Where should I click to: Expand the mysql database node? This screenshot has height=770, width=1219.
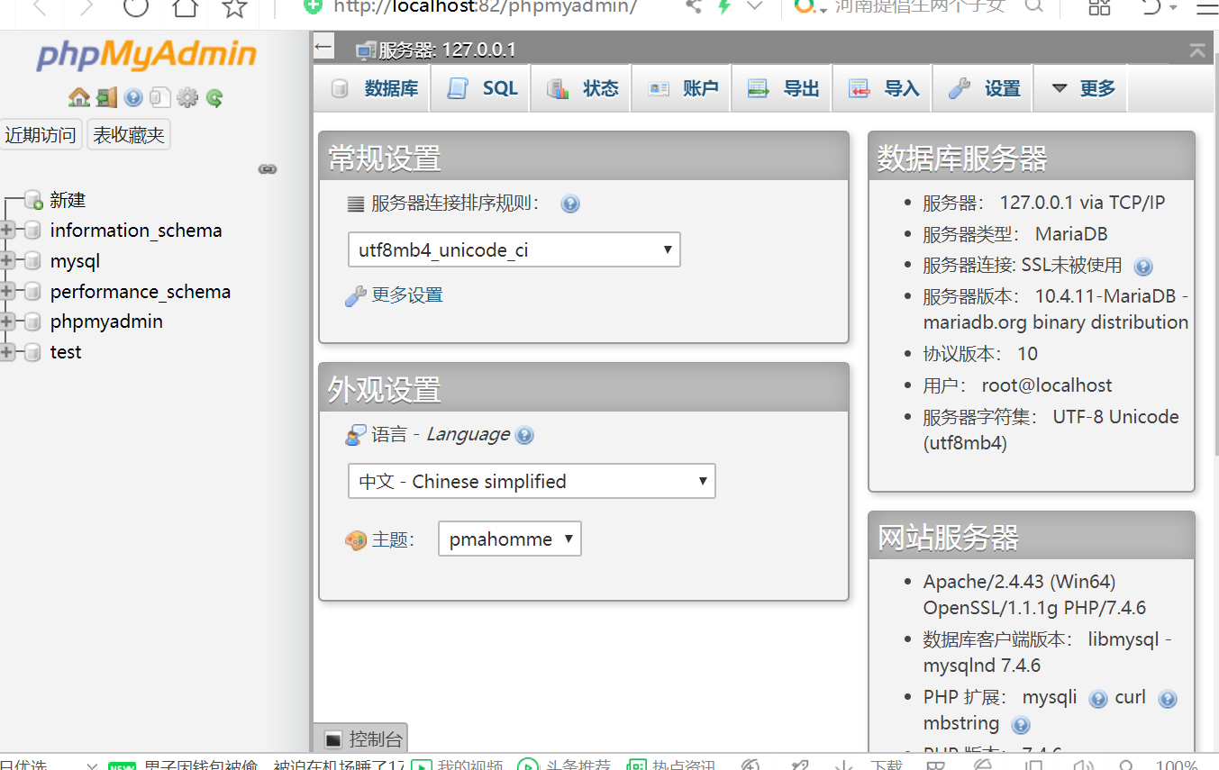(7, 261)
